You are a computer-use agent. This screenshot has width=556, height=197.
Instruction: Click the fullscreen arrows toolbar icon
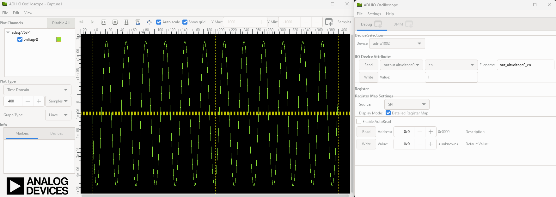point(149,22)
